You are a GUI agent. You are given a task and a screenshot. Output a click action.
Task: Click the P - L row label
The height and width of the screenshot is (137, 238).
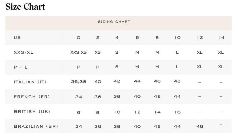(x=21, y=67)
